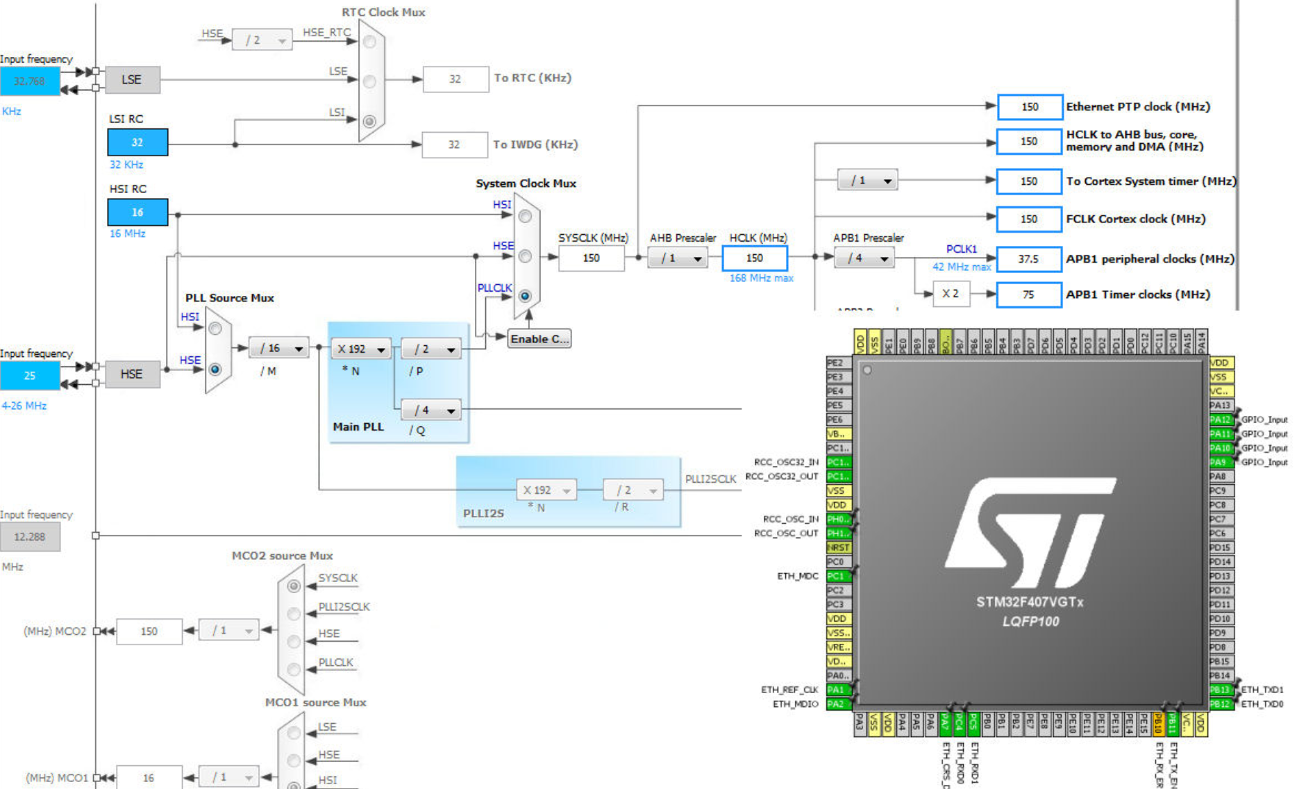
Task: Click the HCLK (MHz) value field
Action: (755, 258)
